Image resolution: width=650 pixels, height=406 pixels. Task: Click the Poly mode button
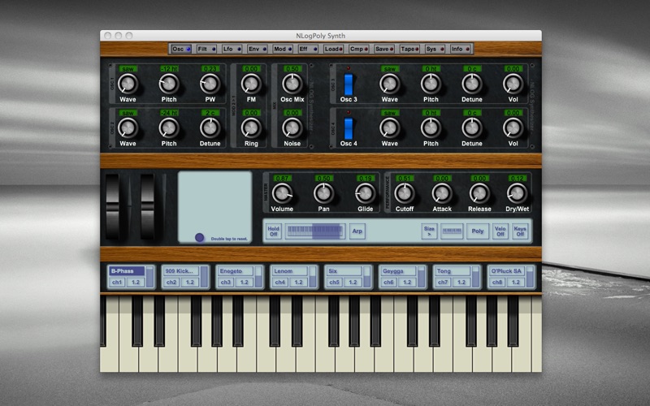point(478,231)
